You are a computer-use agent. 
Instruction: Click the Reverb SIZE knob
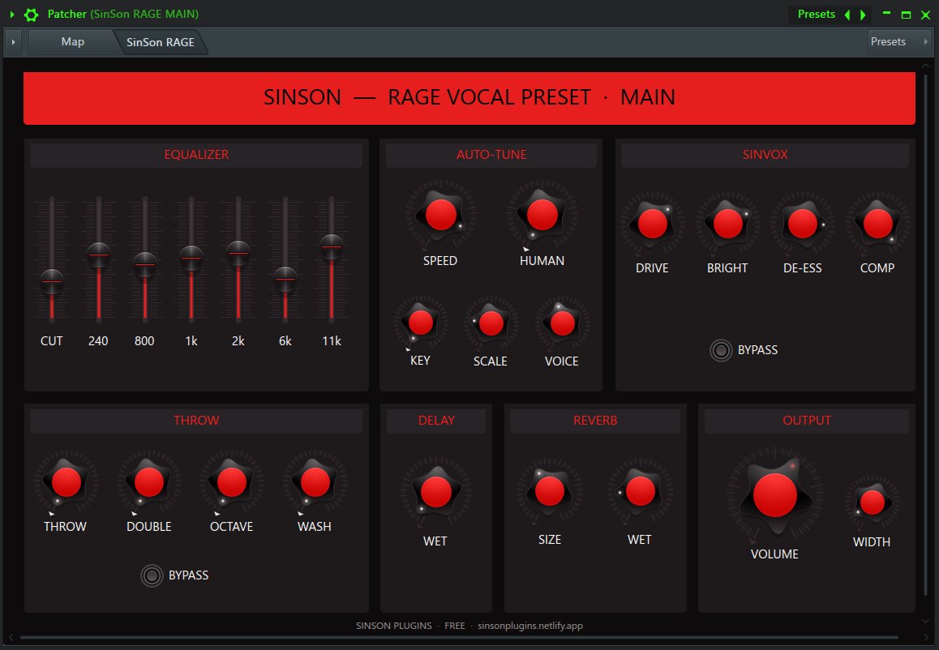point(549,491)
